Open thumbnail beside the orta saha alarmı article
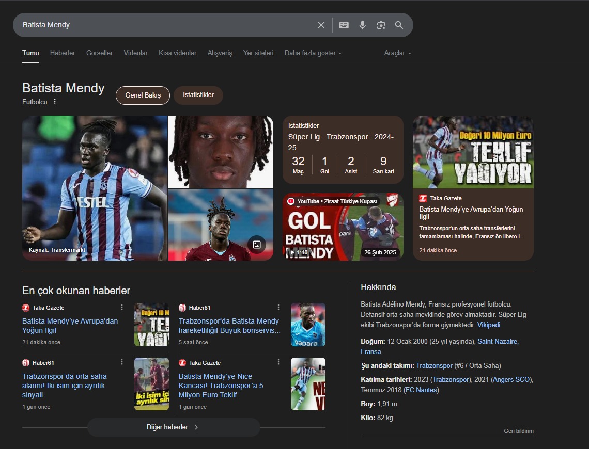The width and height of the screenshot is (589, 449). click(x=152, y=384)
